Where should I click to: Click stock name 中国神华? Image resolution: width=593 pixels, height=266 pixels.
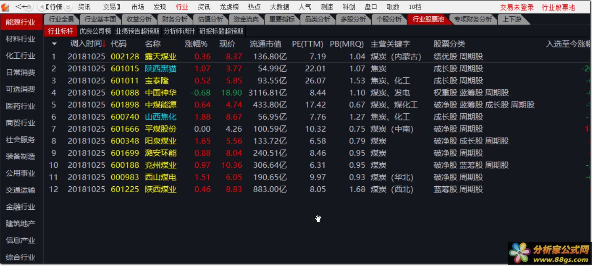[x=160, y=93]
